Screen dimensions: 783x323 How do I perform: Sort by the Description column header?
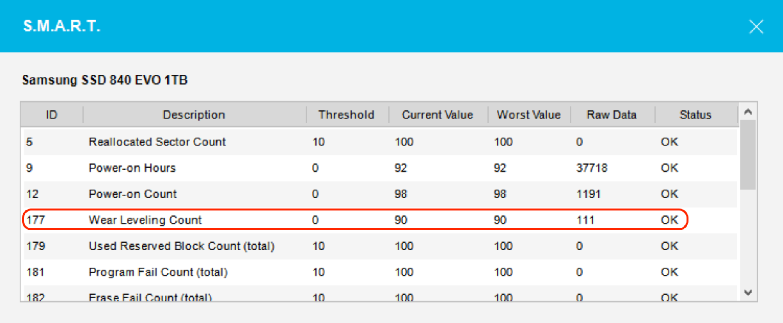(x=194, y=115)
